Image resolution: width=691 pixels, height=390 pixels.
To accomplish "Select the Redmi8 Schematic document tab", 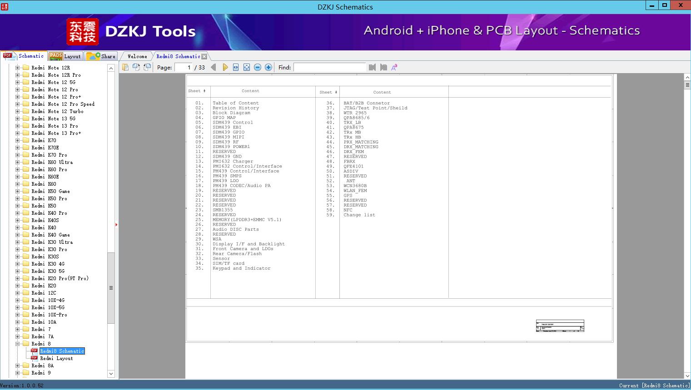I will click(178, 56).
